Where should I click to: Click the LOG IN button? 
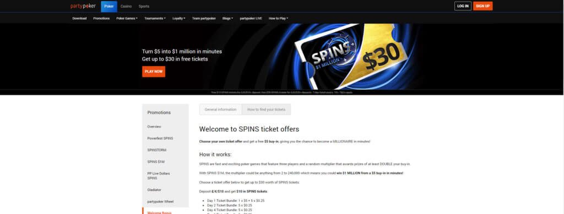coord(463,6)
